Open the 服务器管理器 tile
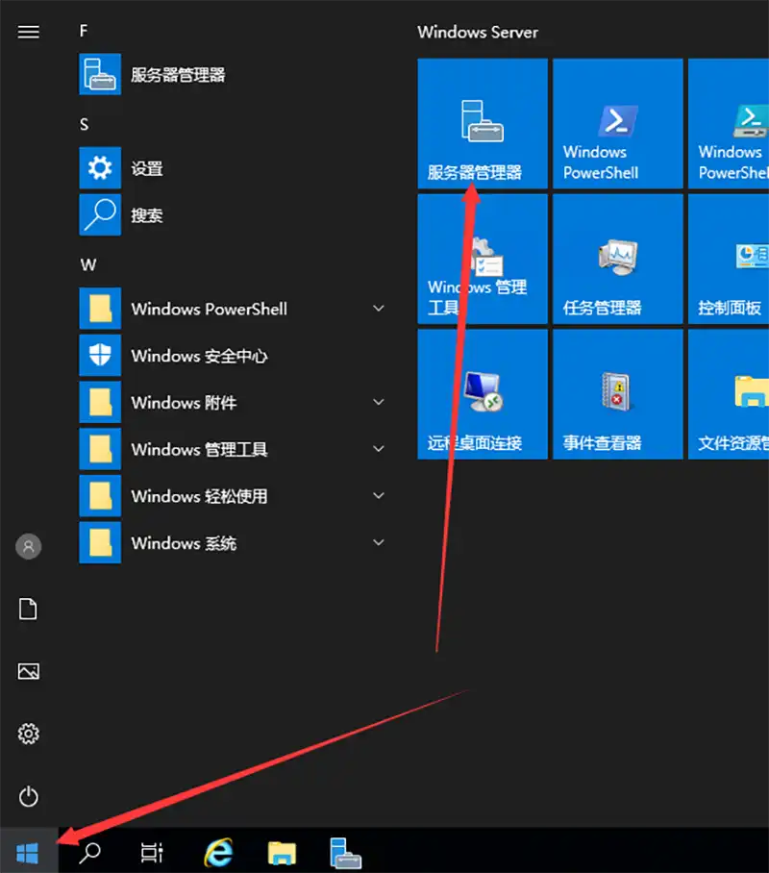Image resolution: width=769 pixels, height=873 pixels. point(482,123)
